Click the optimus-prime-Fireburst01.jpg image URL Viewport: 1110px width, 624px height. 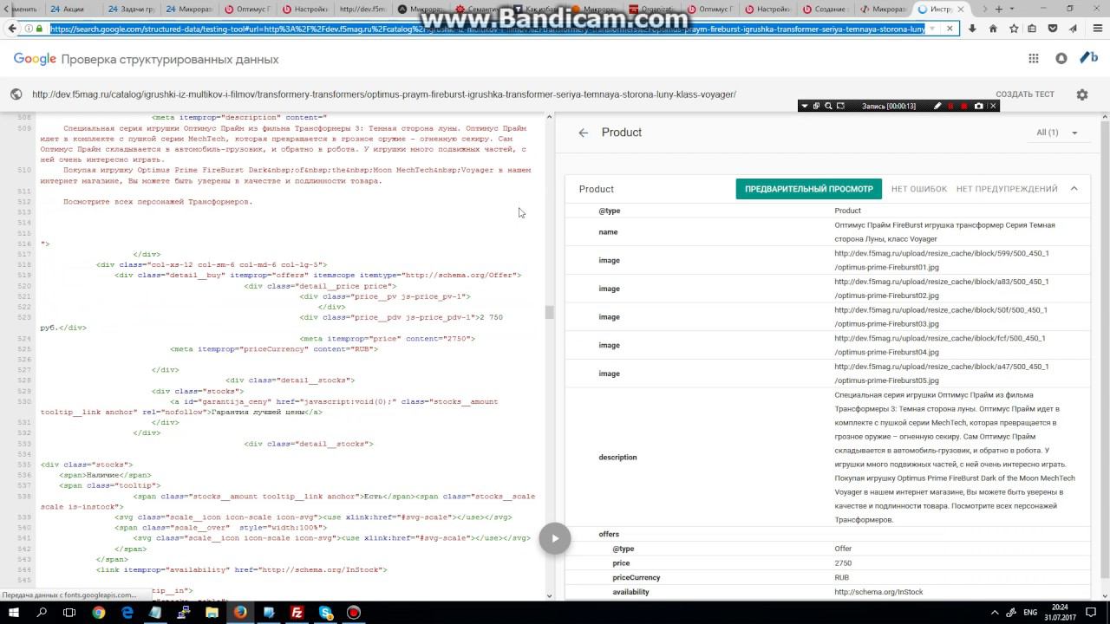942,260
